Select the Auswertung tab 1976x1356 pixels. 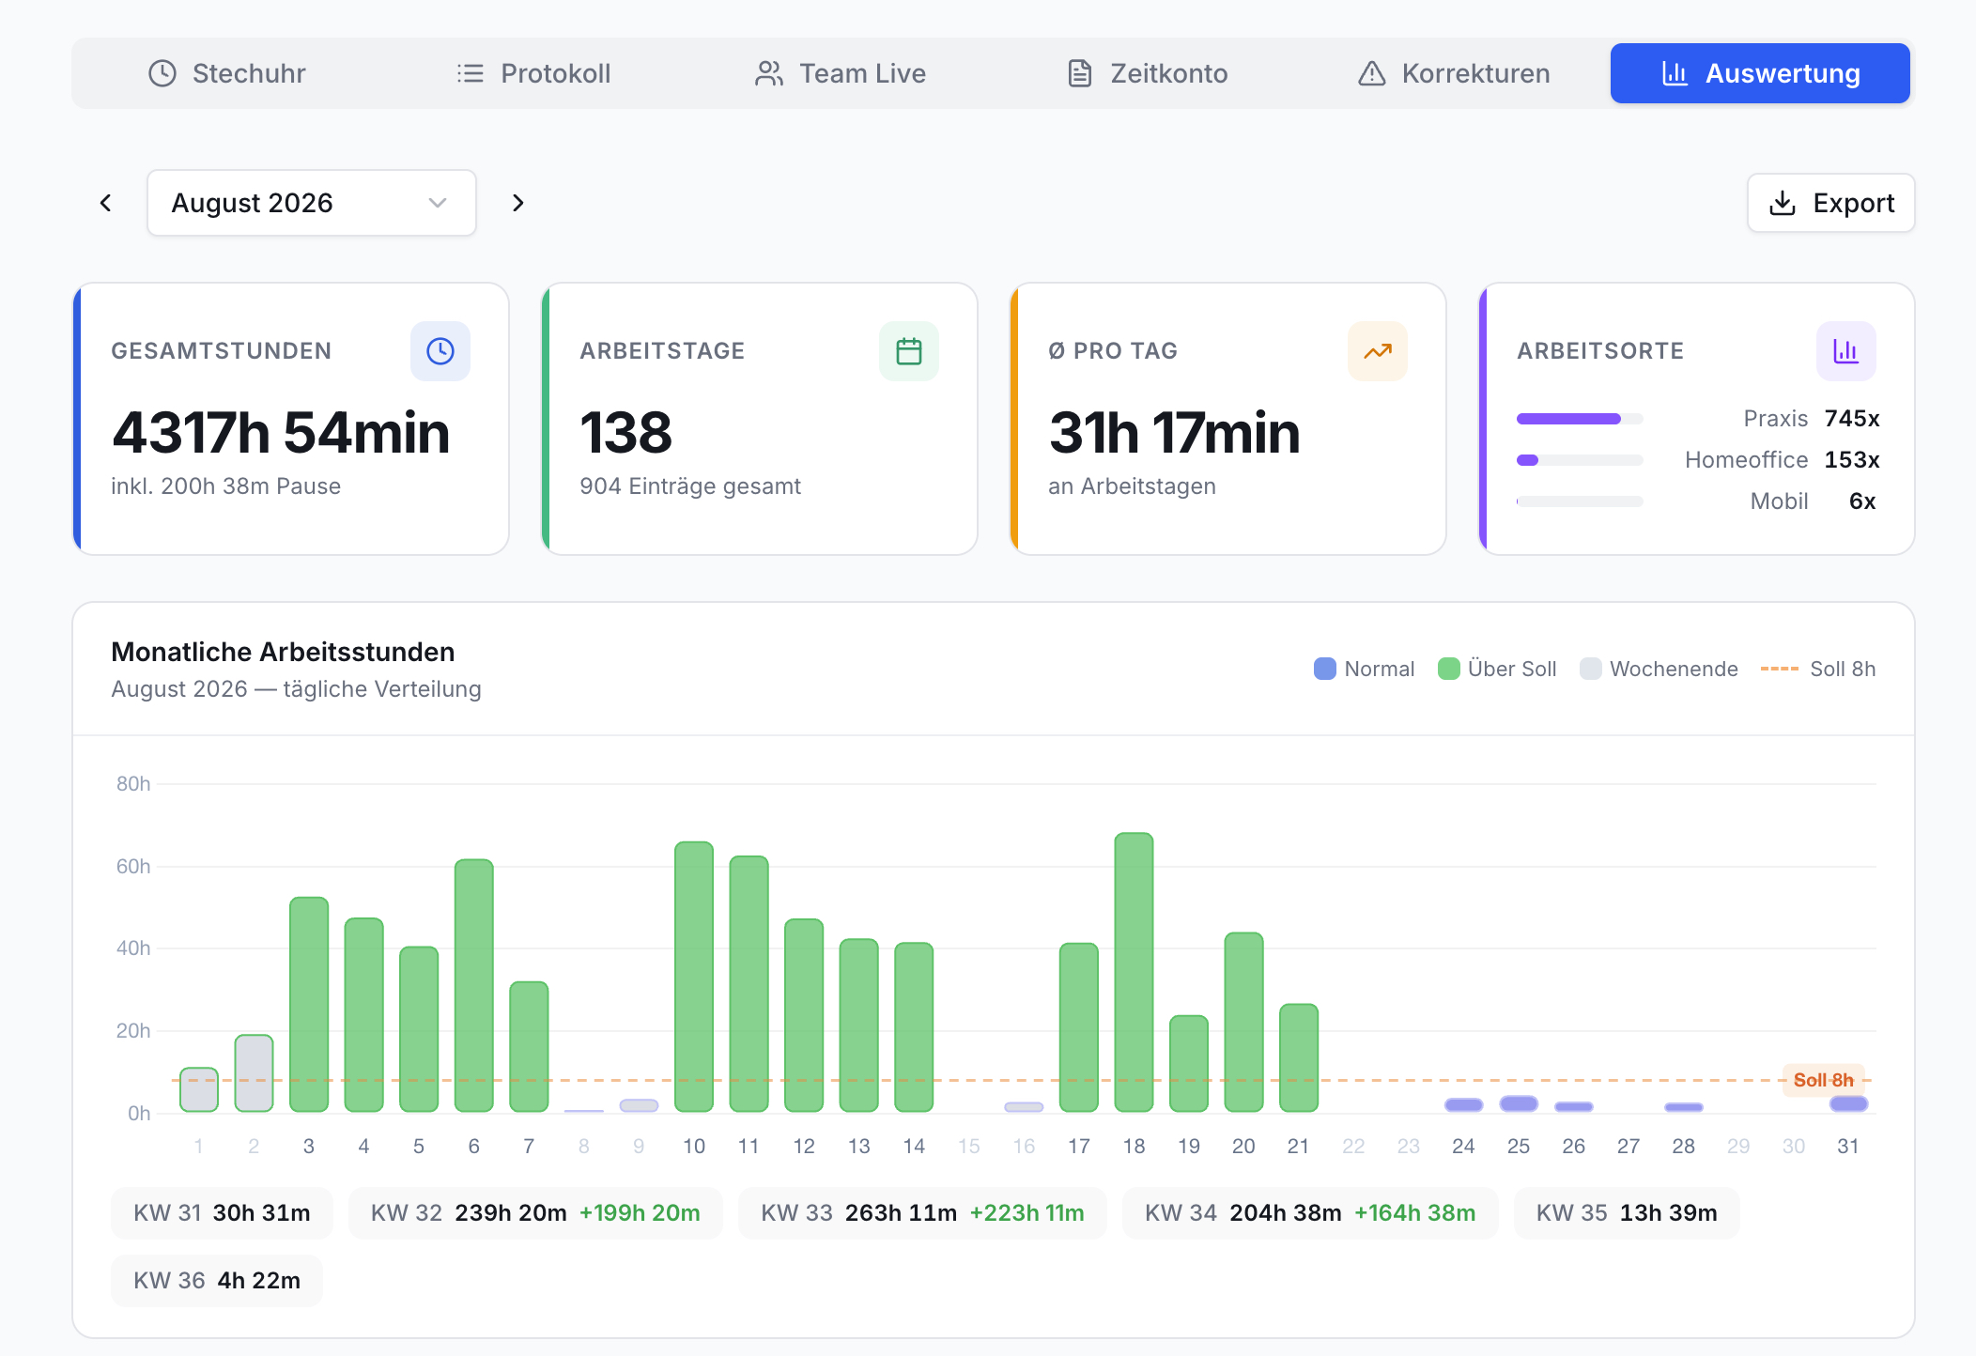tap(1760, 73)
